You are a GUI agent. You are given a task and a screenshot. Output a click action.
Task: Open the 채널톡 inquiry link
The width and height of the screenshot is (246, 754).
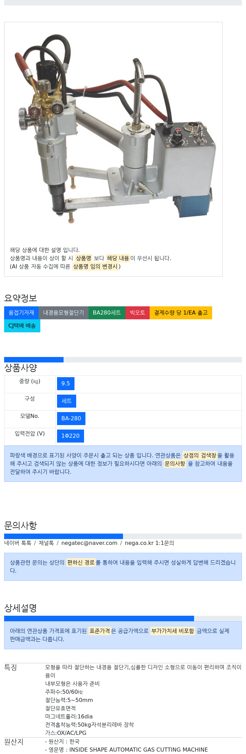pos(46,543)
